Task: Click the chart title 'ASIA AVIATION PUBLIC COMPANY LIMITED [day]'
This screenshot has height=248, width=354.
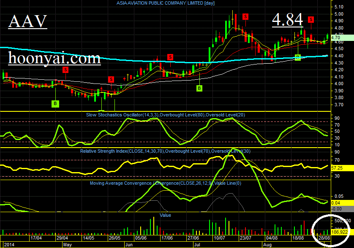Action: (x=166, y=3)
